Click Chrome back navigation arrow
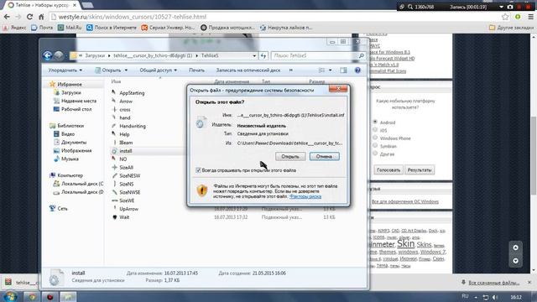The image size is (537, 302). point(7,17)
